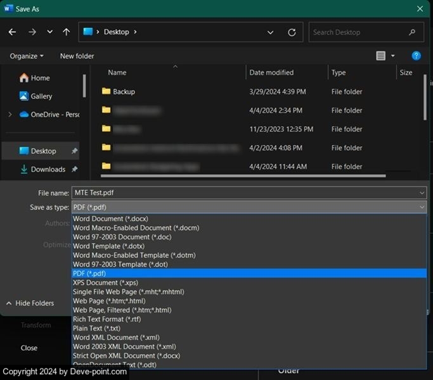
Task: Open the Recent locations dropdown arrow
Action: pyautogui.click(x=49, y=32)
